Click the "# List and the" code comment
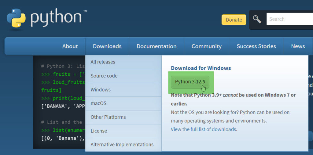Viewport: 313px width, 155px height. click(61, 122)
